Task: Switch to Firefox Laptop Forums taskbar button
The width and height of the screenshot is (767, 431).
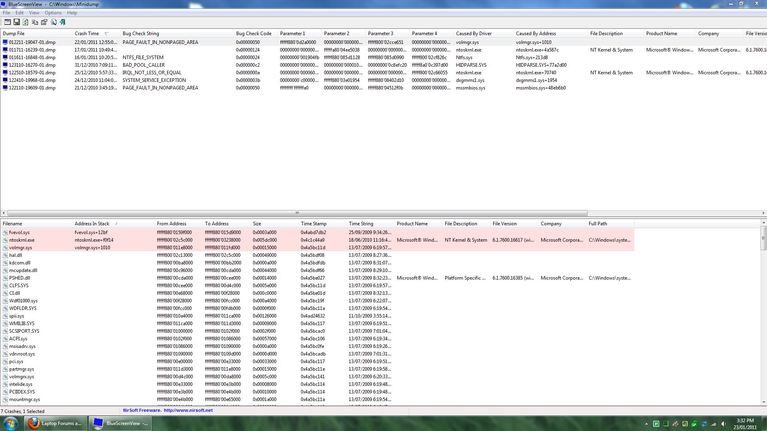Action: point(56,423)
